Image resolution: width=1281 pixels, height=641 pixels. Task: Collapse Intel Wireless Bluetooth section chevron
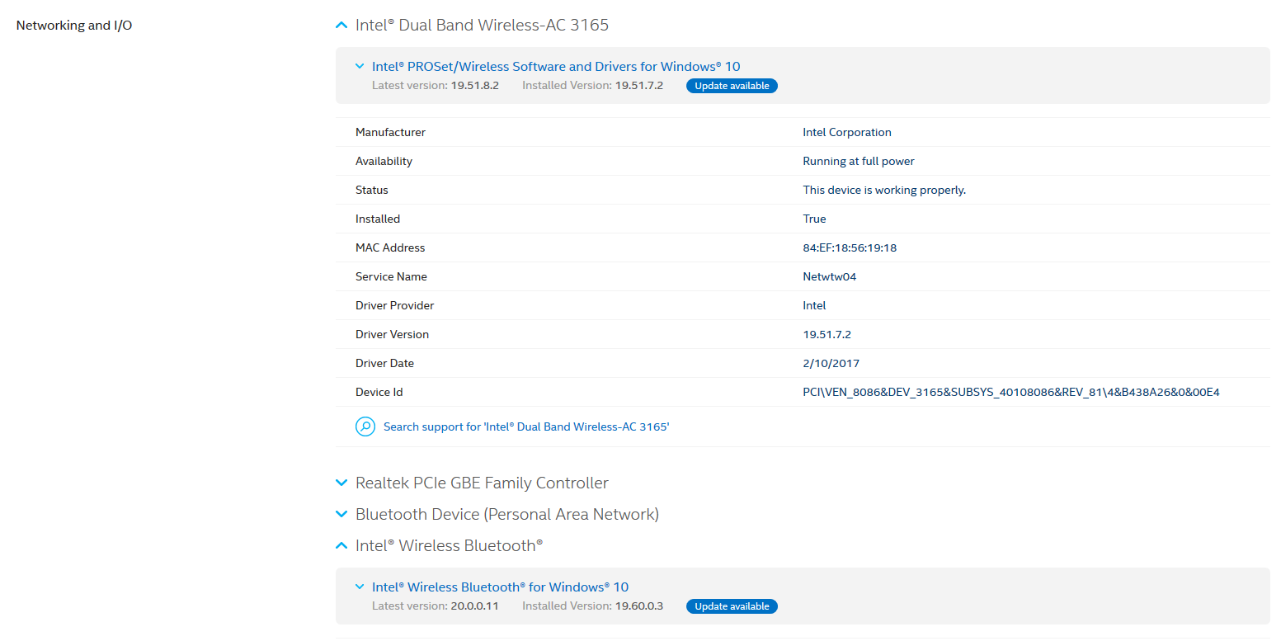click(x=341, y=545)
